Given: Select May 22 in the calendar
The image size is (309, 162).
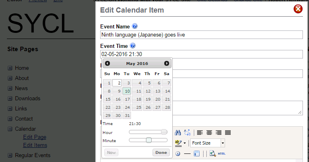Looking at the screenshot, I should tap(107, 107).
